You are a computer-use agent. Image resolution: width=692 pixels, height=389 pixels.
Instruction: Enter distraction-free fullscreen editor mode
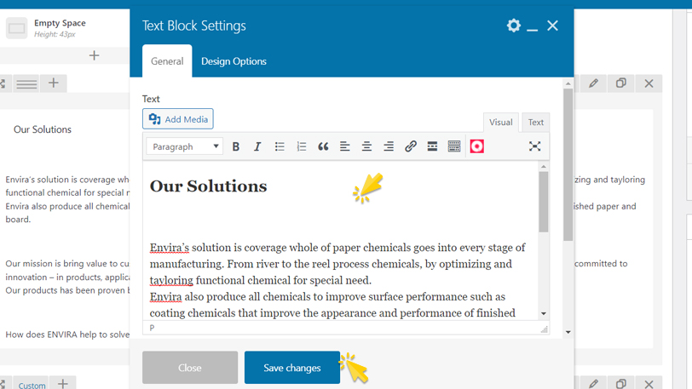point(534,146)
